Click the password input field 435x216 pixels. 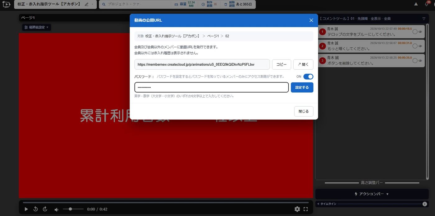coord(212,87)
